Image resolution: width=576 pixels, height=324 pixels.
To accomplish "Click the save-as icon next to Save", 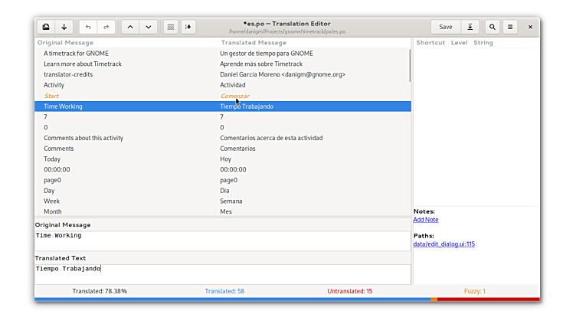I will click(470, 27).
